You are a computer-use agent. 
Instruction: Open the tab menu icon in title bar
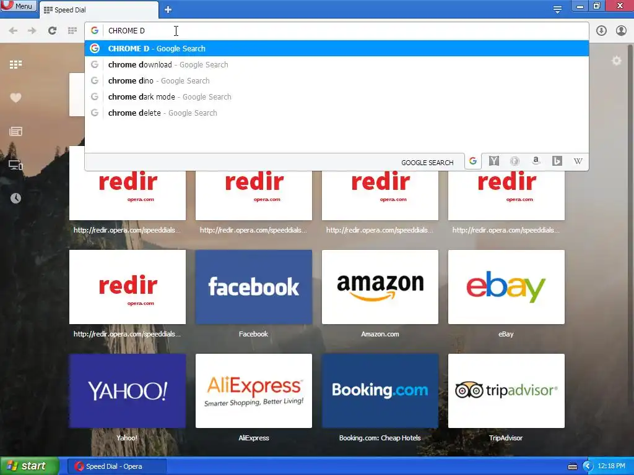pyautogui.click(x=557, y=10)
